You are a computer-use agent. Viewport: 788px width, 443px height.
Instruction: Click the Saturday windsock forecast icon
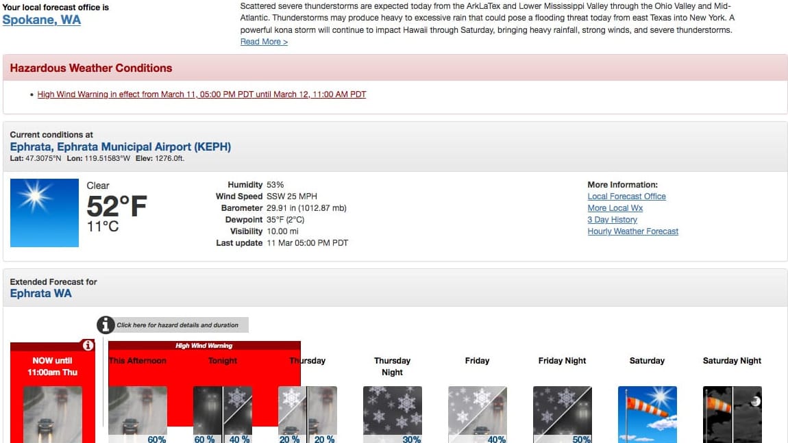point(647,414)
